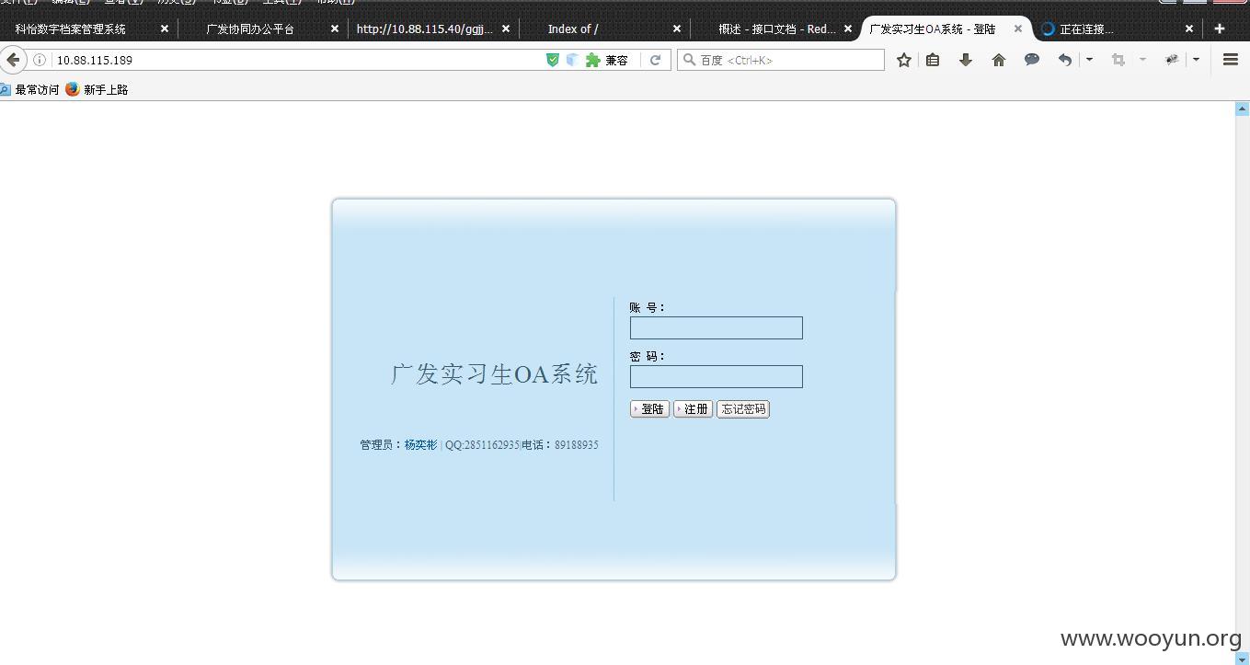Switch to the 广发协同办公平台 tab
Viewport: 1250px width, 665px height.
coord(250,29)
